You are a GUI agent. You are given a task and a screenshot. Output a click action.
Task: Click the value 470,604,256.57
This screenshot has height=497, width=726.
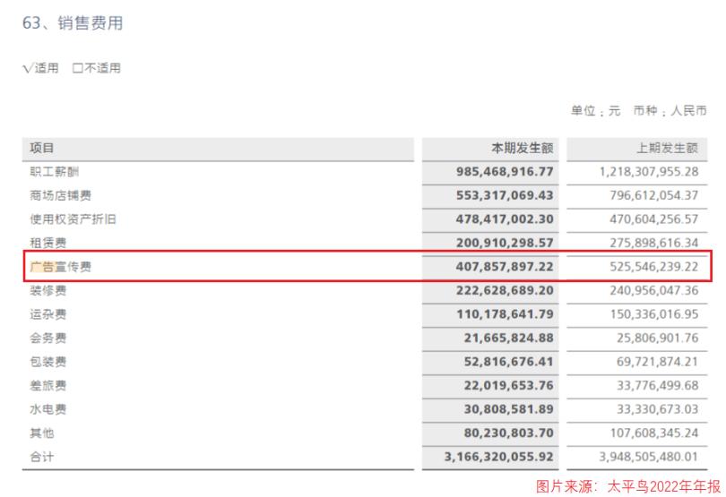click(653, 219)
